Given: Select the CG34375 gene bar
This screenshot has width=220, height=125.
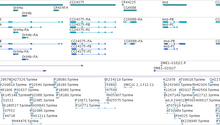Looking at the screenshot, I should point(93,5).
